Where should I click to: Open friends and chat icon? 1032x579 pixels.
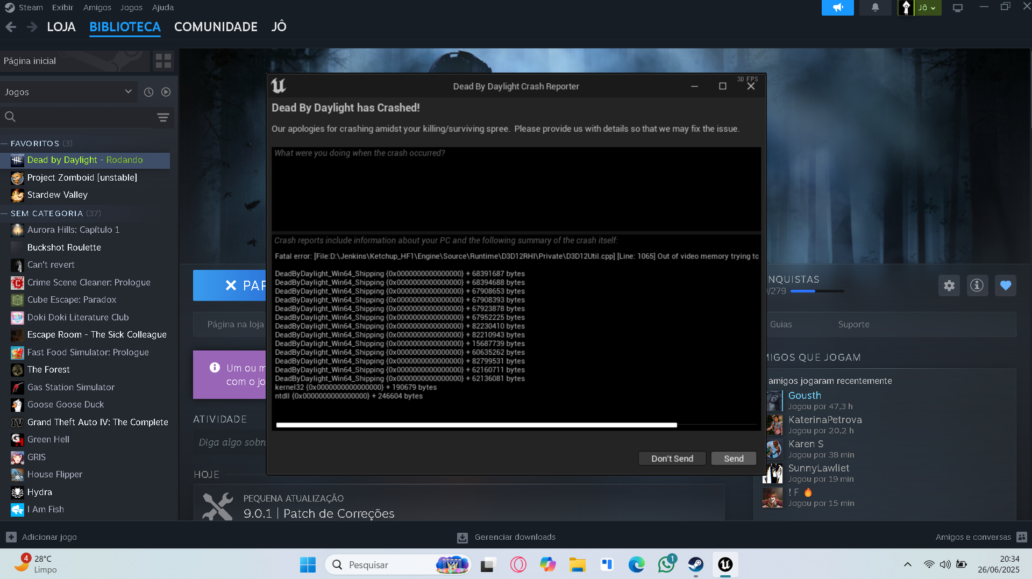tap(1022, 537)
